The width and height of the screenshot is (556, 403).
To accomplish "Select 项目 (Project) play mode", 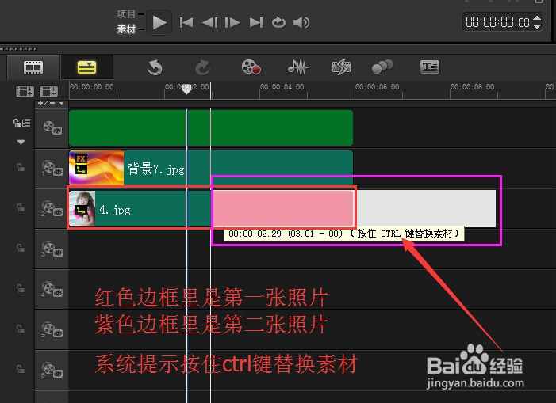I will coord(127,14).
